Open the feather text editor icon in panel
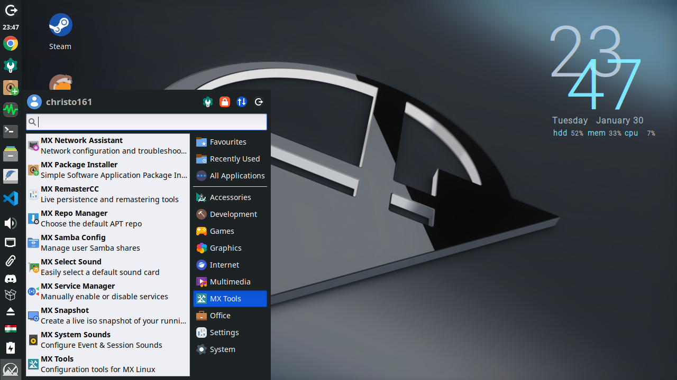The image size is (677, 380). coord(11,176)
